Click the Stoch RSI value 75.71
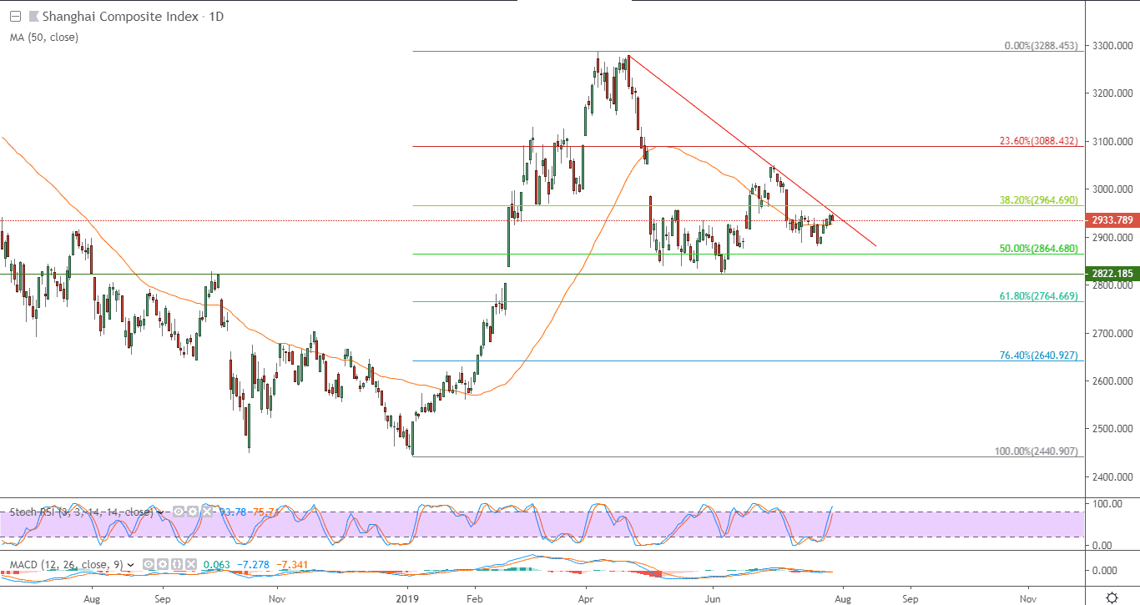The image size is (1140, 605). click(265, 512)
